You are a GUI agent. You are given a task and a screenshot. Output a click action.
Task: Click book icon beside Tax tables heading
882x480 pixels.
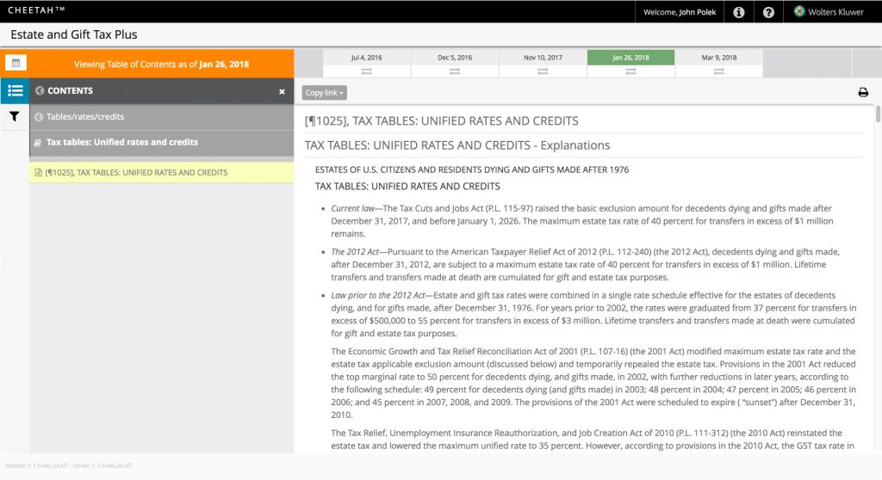[38, 143]
